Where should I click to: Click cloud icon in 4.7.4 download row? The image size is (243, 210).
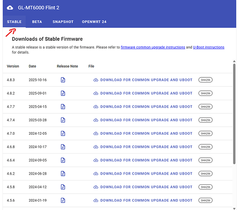click(x=96, y=120)
